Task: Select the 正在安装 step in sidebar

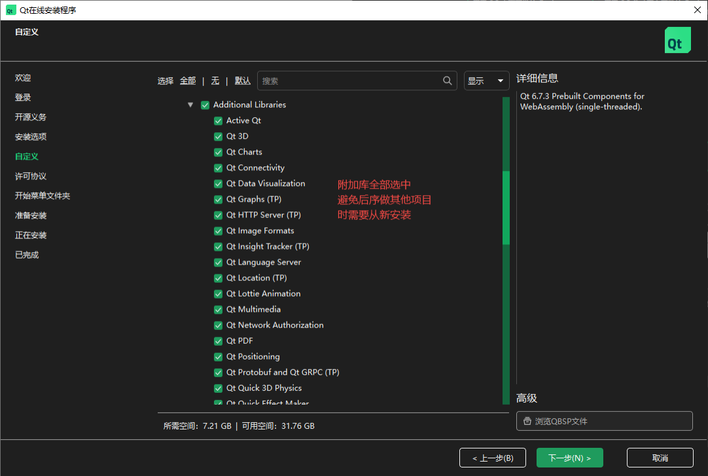Action: tap(31, 235)
